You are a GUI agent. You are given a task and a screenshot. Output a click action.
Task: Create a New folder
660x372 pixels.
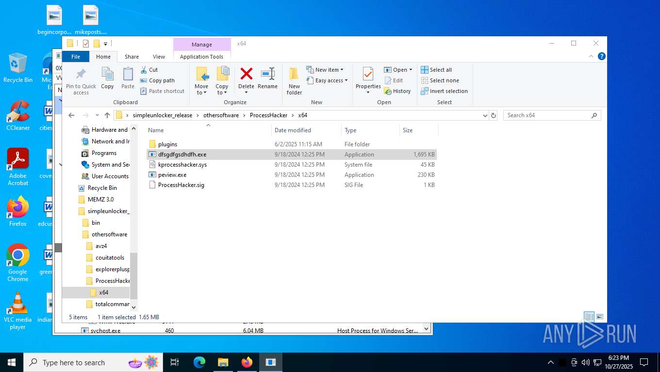pos(294,81)
